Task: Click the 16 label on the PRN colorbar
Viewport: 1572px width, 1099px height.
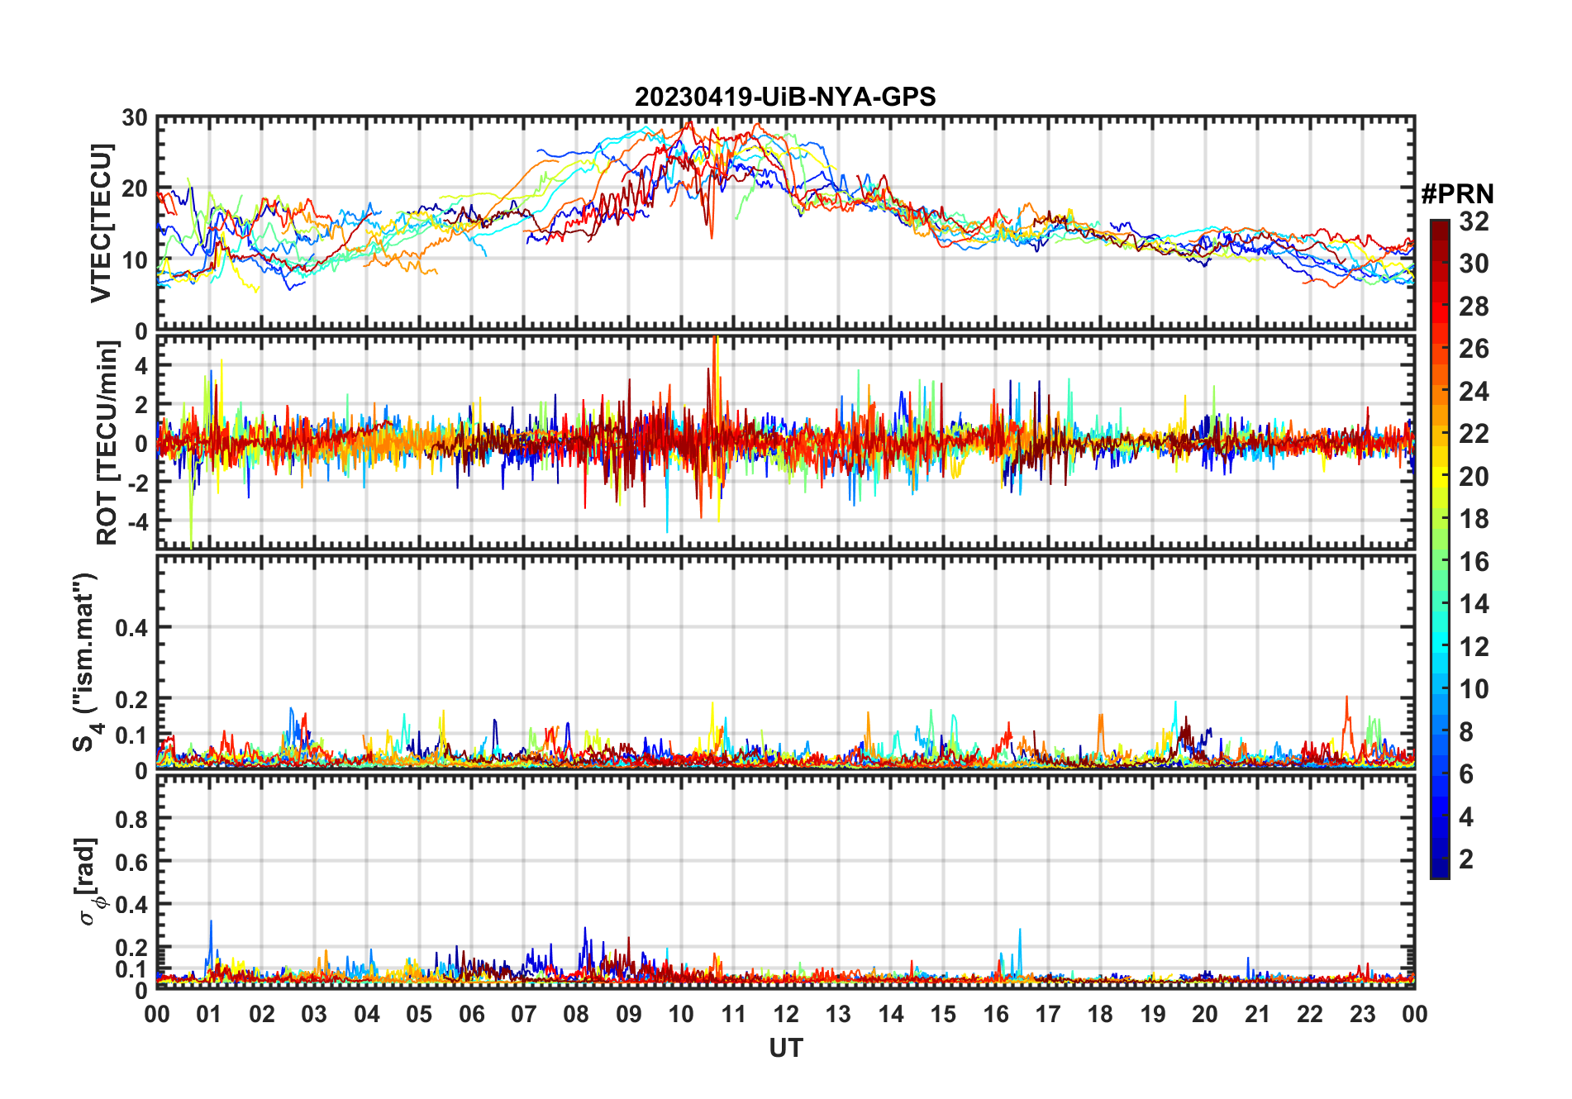Action: (1474, 562)
